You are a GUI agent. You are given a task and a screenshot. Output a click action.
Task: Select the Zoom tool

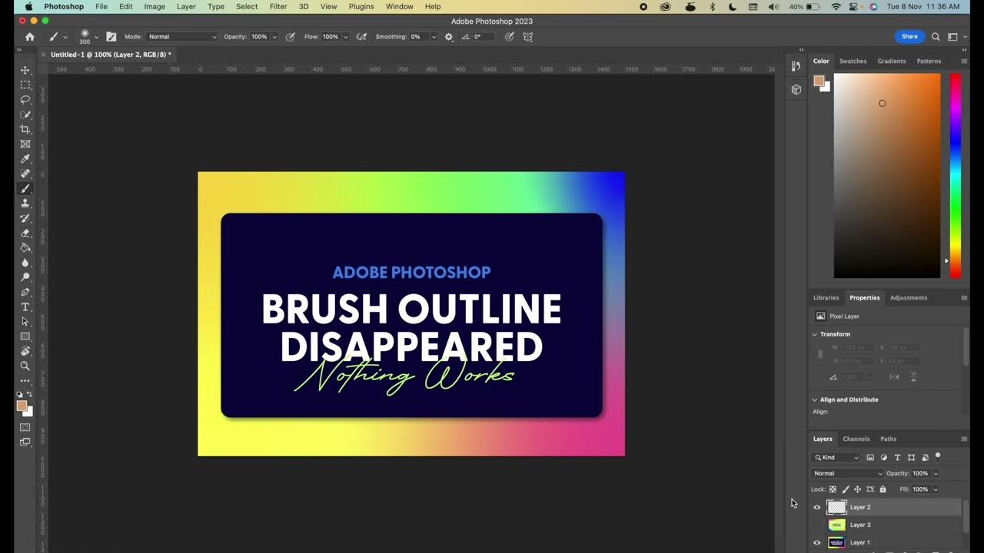25,366
